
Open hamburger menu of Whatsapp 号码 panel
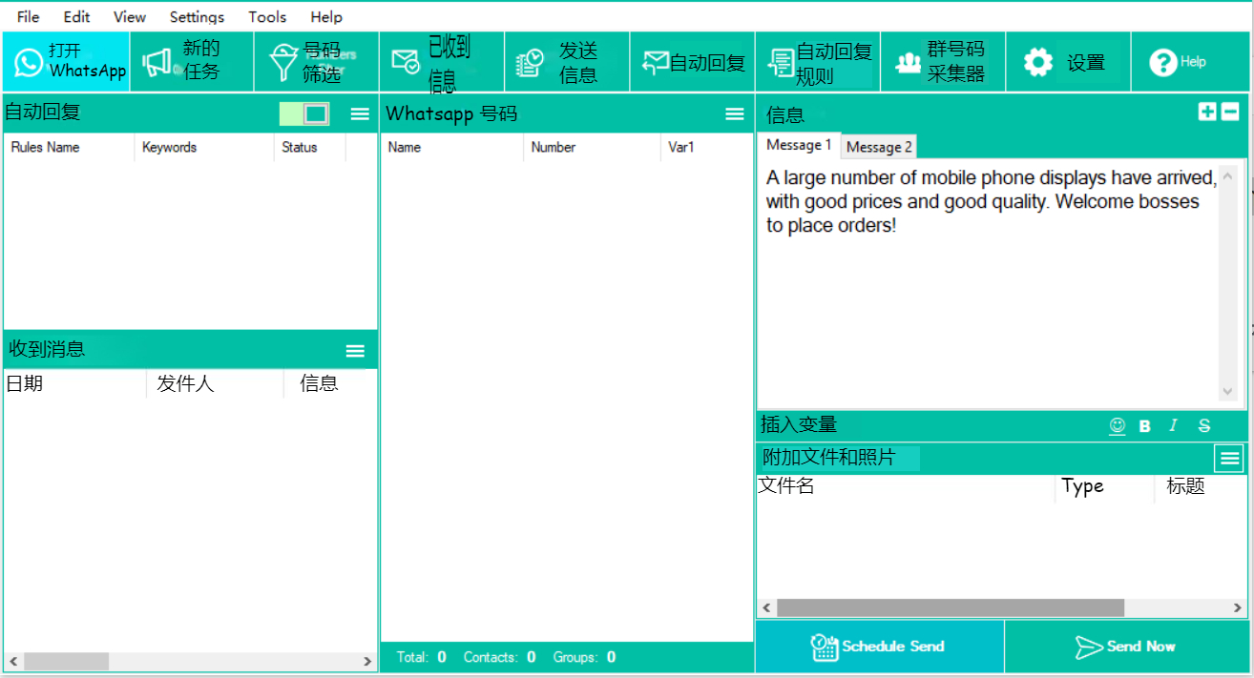(735, 113)
